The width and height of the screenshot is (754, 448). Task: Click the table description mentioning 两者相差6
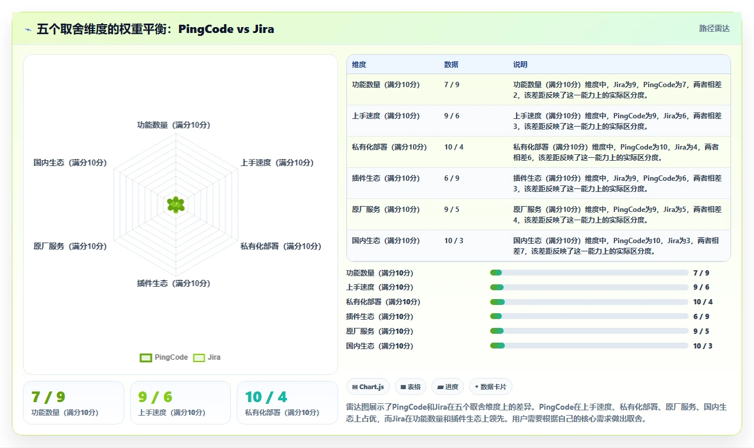click(x=616, y=152)
